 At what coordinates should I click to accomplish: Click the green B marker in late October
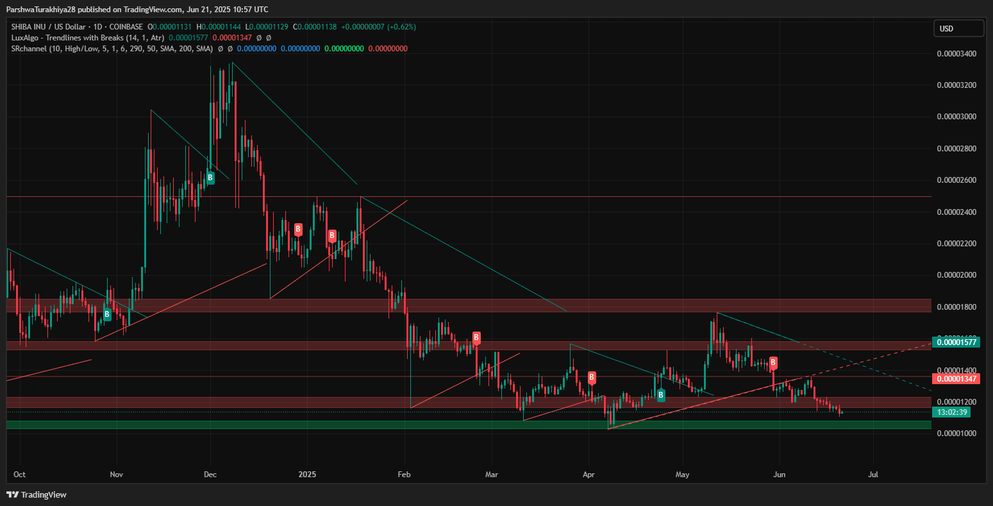pyautogui.click(x=108, y=314)
